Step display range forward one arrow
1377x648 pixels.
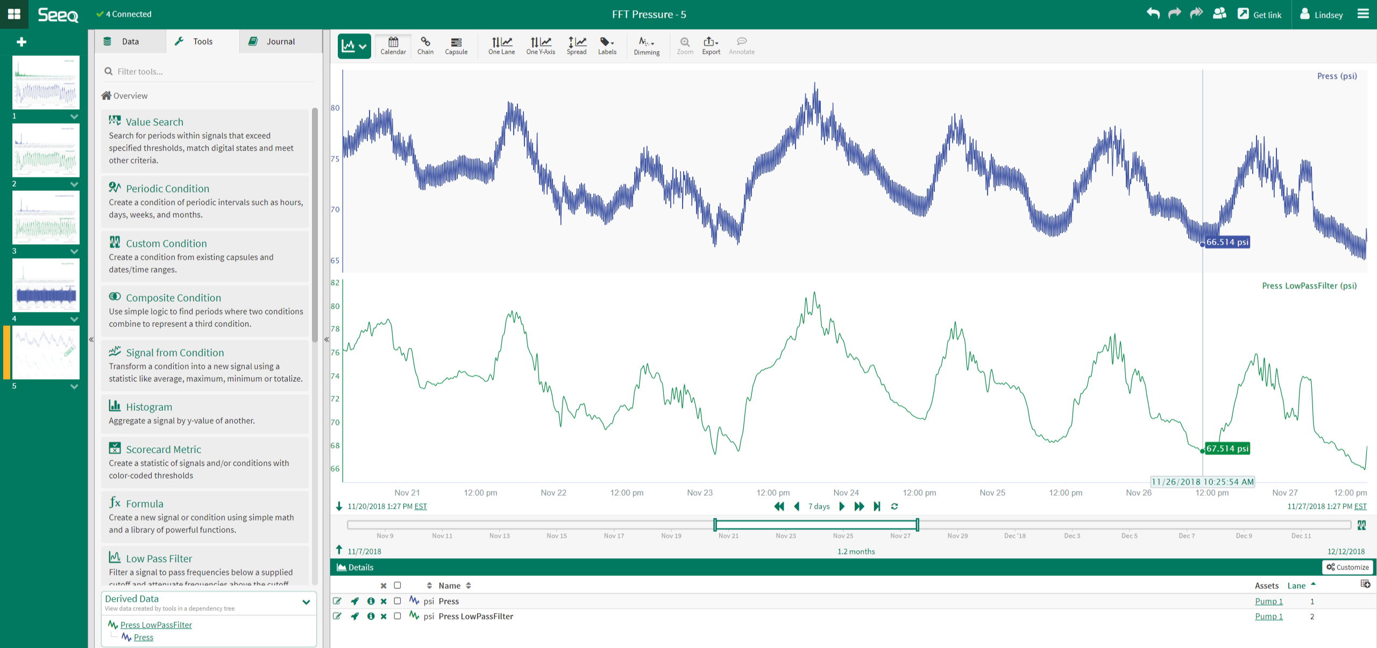pyautogui.click(x=842, y=507)
